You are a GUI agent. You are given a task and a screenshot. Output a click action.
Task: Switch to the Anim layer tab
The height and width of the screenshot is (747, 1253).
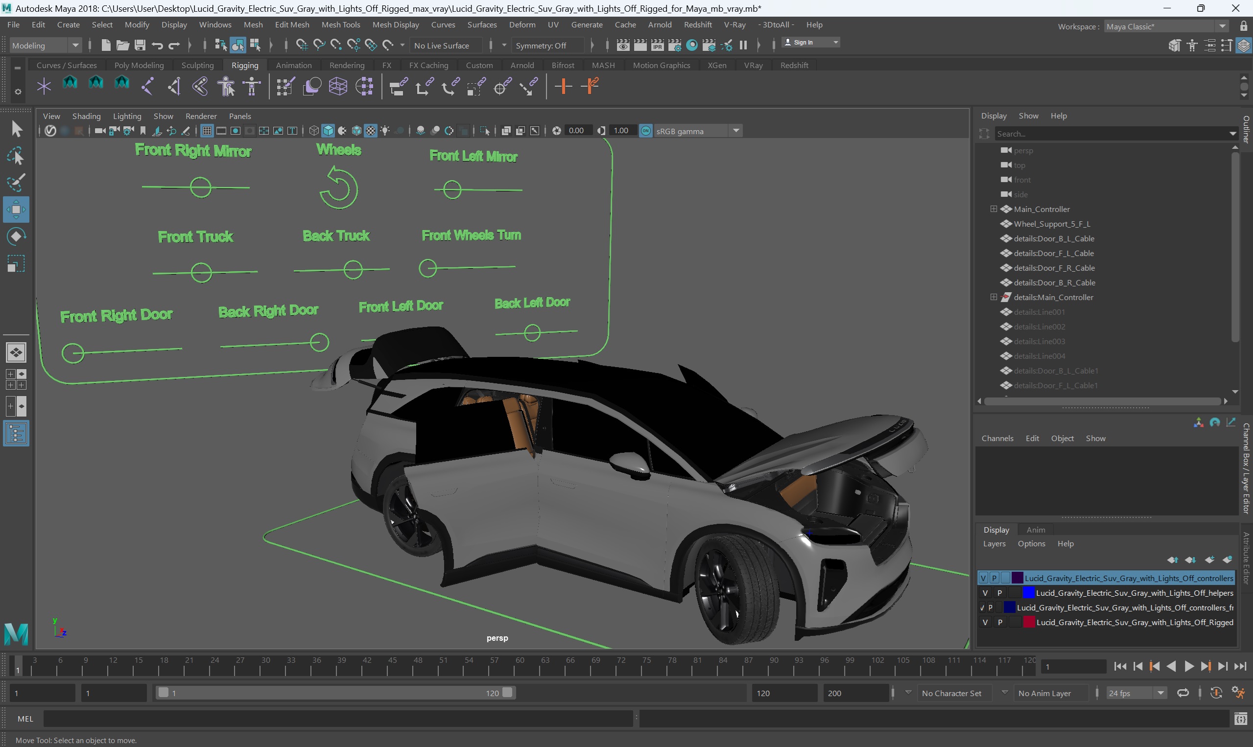point(1036,530)
